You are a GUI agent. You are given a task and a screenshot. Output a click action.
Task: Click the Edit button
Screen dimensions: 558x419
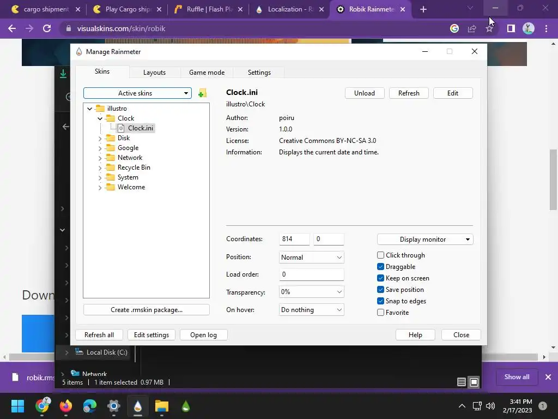point(453,93)
